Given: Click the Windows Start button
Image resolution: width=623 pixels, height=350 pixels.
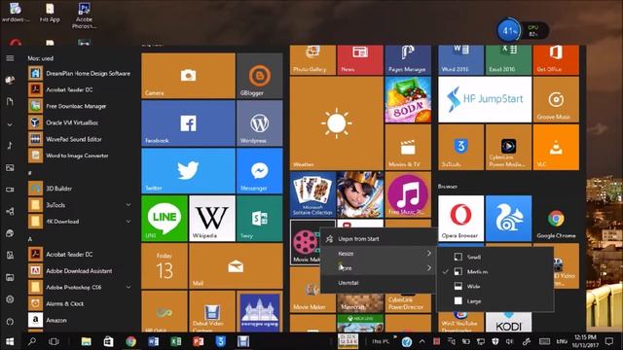Looking at the screenshot, I should pyautogui.click(x=10, y=341).
